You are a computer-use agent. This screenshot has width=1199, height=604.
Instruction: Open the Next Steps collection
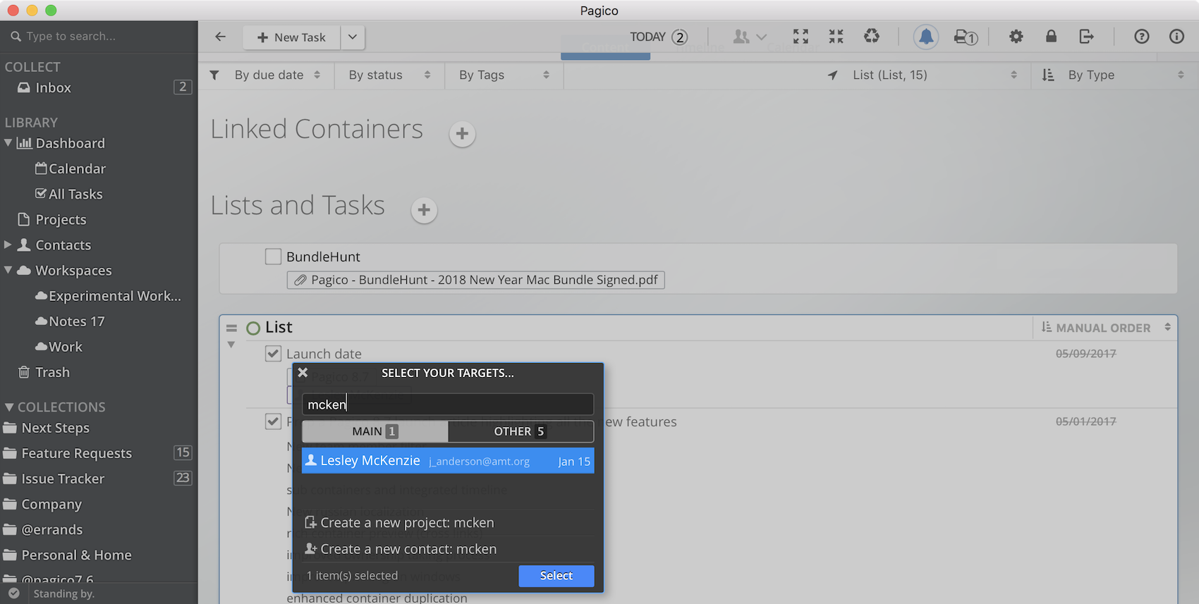point(47,428)
